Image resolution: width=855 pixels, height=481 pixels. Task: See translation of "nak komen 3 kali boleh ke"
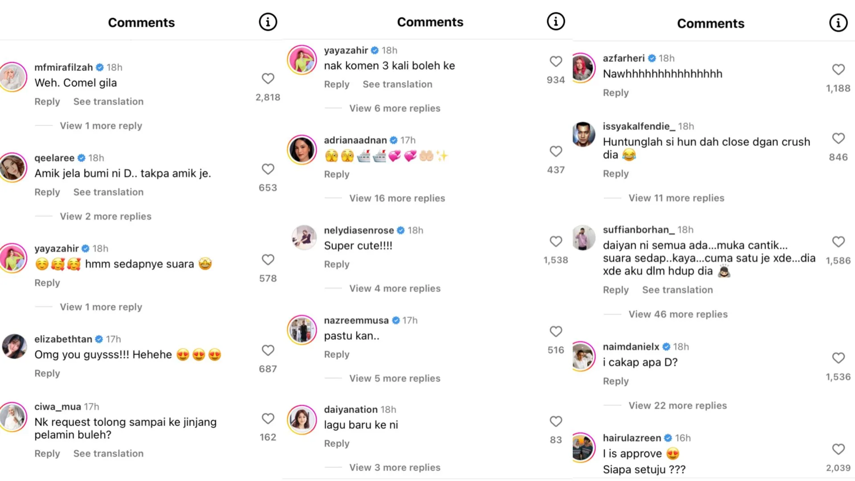[x=397, y=84]
